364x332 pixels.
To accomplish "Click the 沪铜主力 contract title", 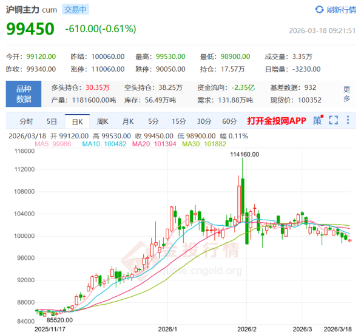I will [22, 10].
